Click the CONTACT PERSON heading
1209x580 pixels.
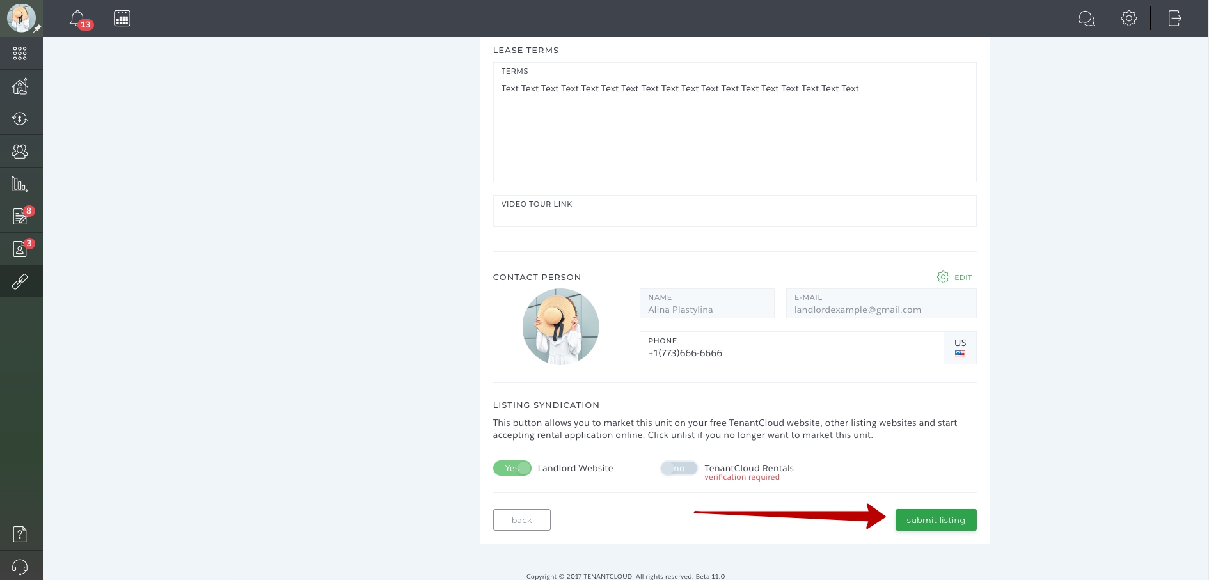537,277
